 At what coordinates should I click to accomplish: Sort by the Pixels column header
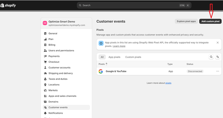(103, 64)
